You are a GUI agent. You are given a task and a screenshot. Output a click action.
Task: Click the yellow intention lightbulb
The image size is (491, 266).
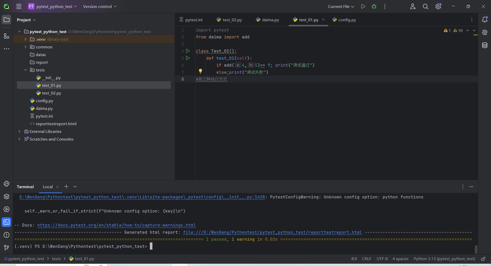(x=200, y=71)
